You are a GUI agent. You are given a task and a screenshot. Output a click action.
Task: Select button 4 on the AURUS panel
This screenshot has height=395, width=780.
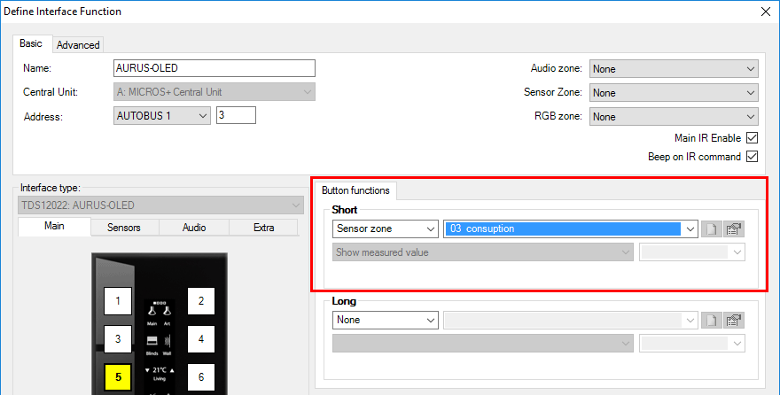[x=201, y=339]
